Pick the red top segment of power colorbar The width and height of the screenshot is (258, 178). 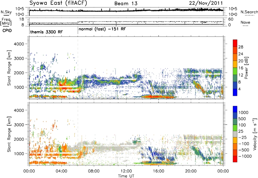(x=235, y=43)
